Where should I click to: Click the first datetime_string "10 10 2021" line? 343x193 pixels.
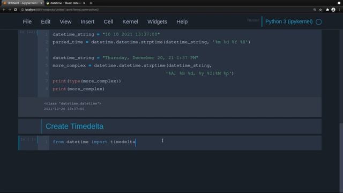[x=106, y=34]
